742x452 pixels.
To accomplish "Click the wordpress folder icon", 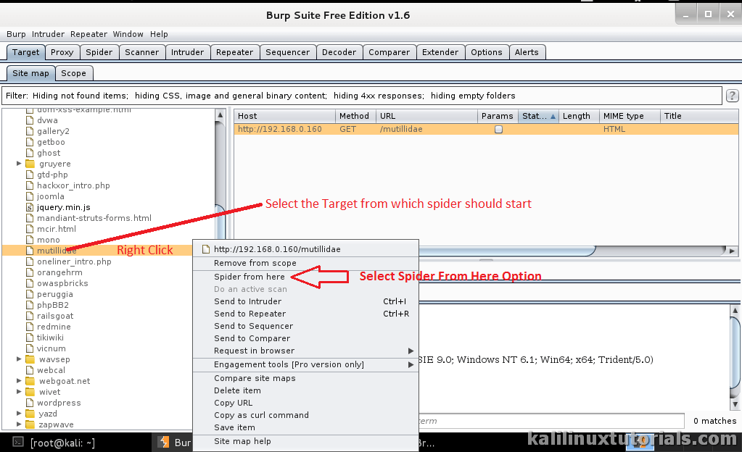I will (x=29, y=403).
